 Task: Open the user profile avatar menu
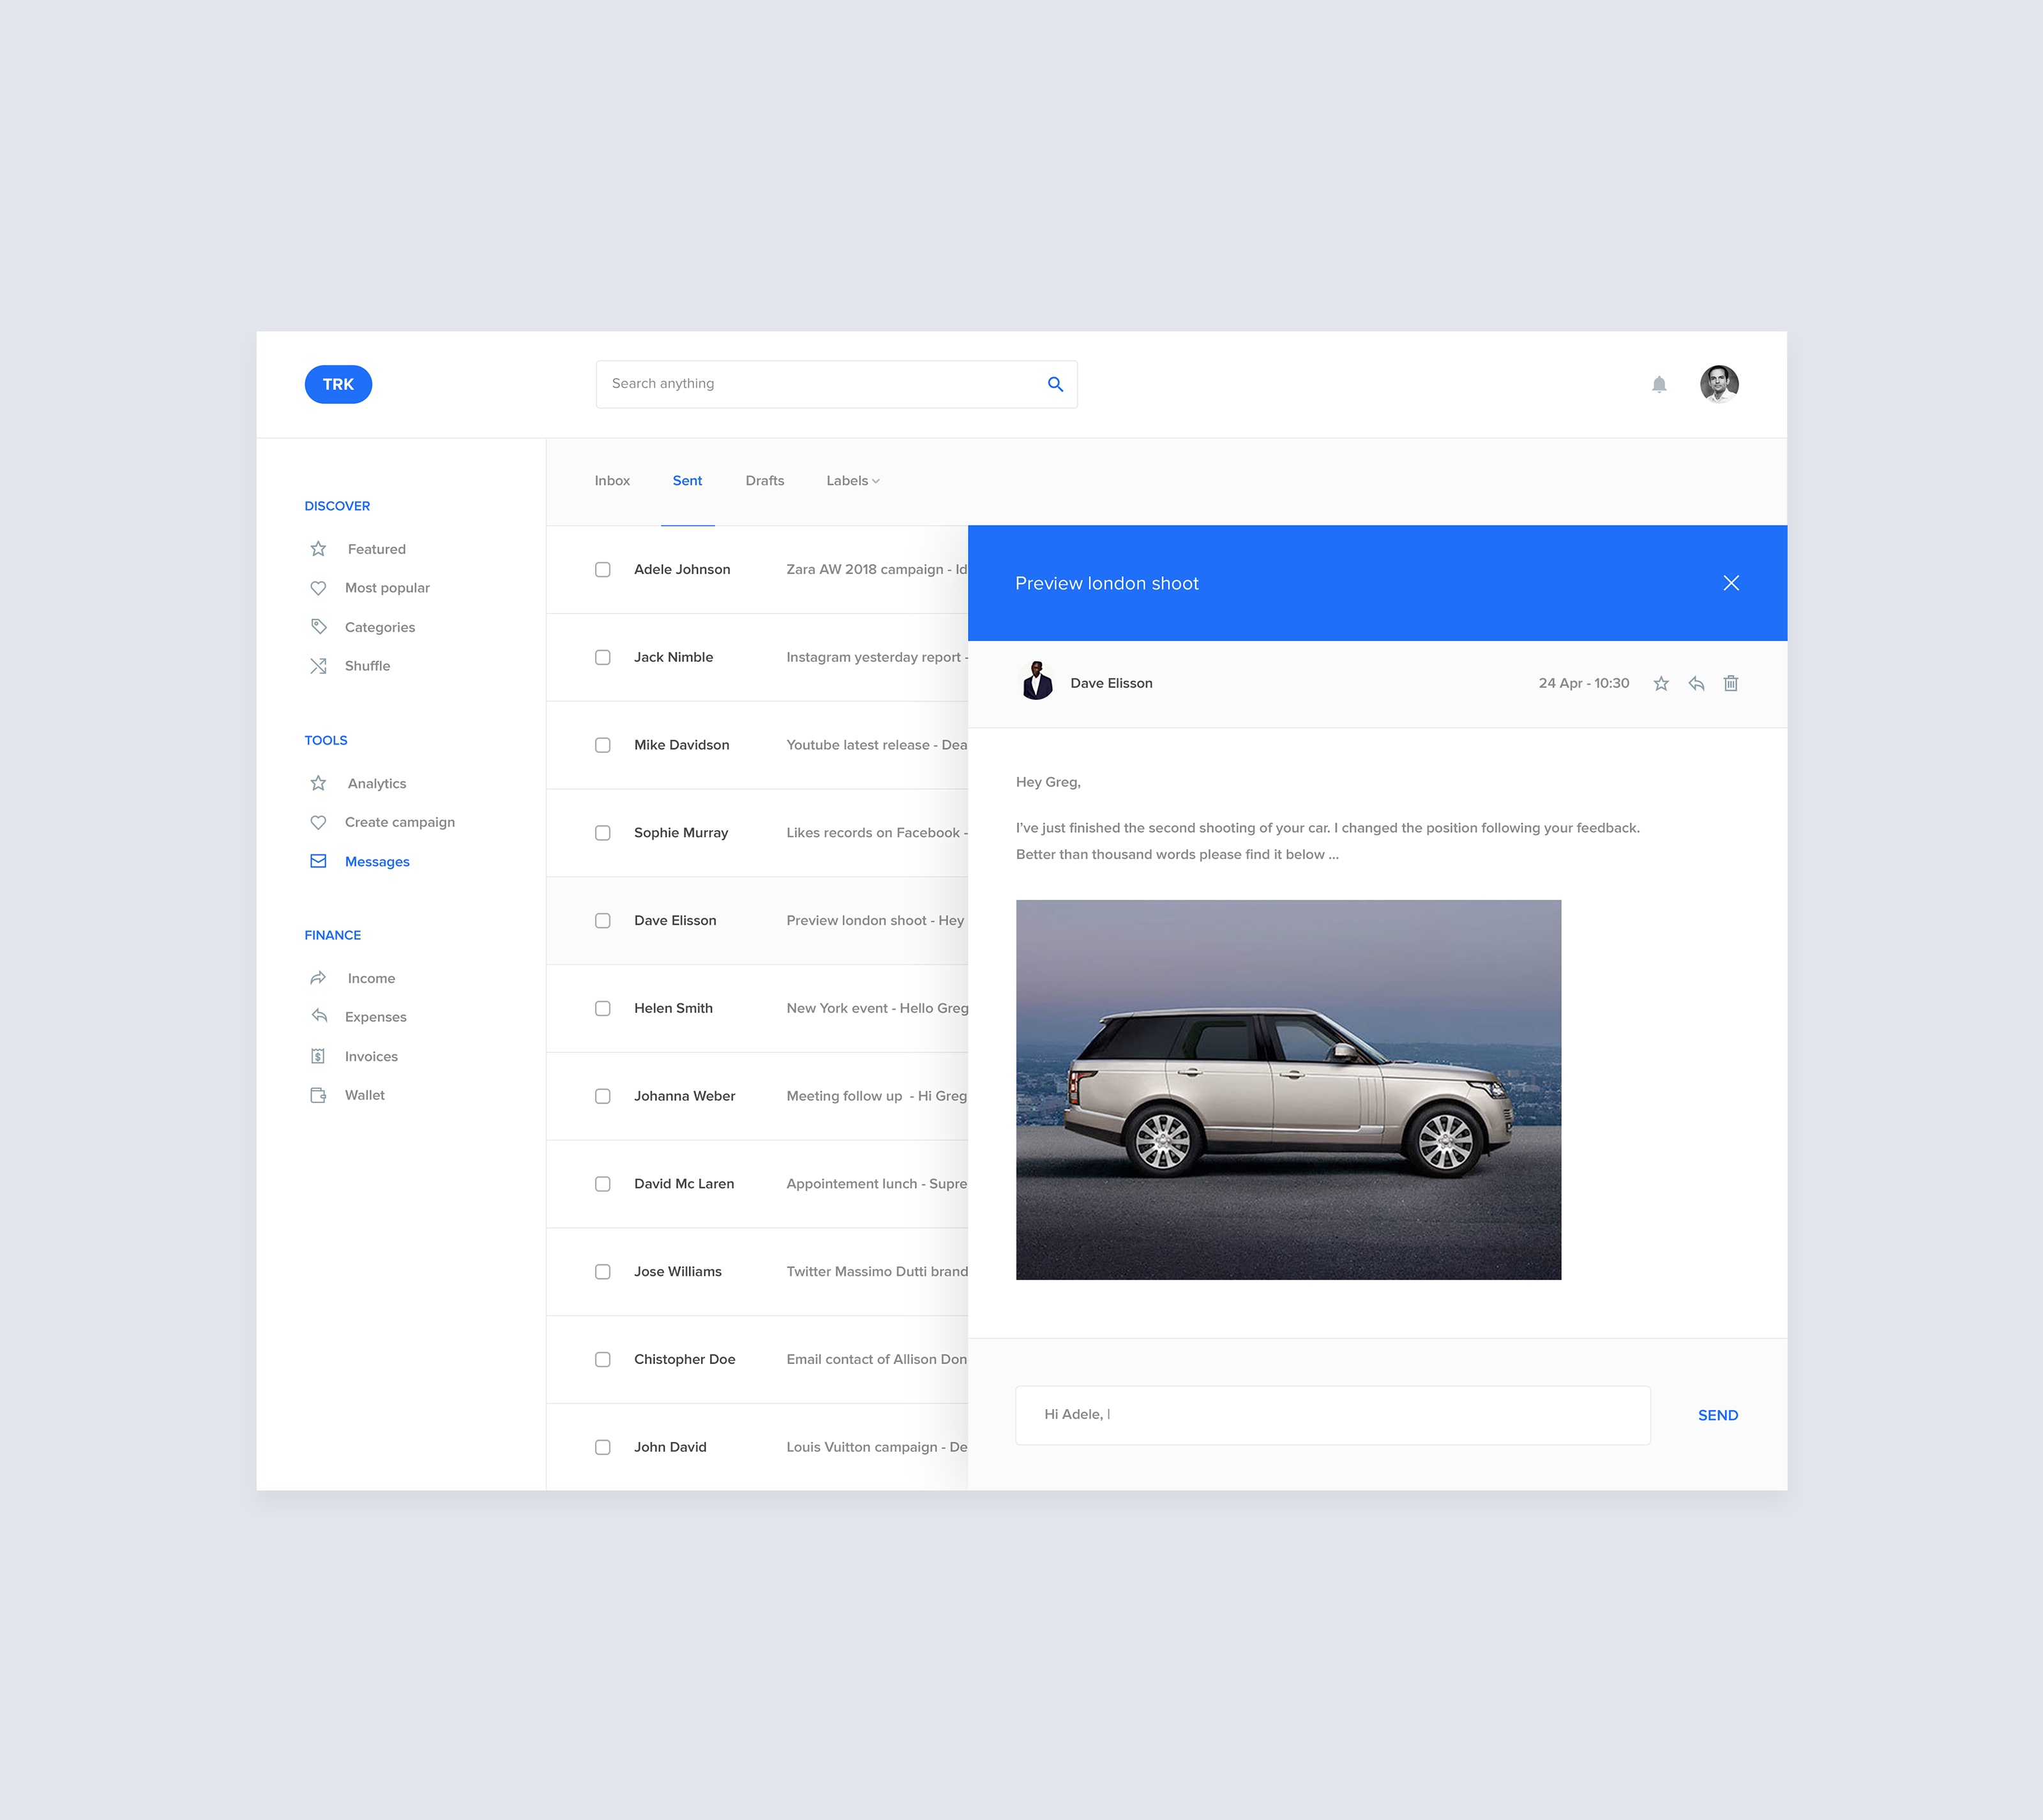(x=1721, y=383)
